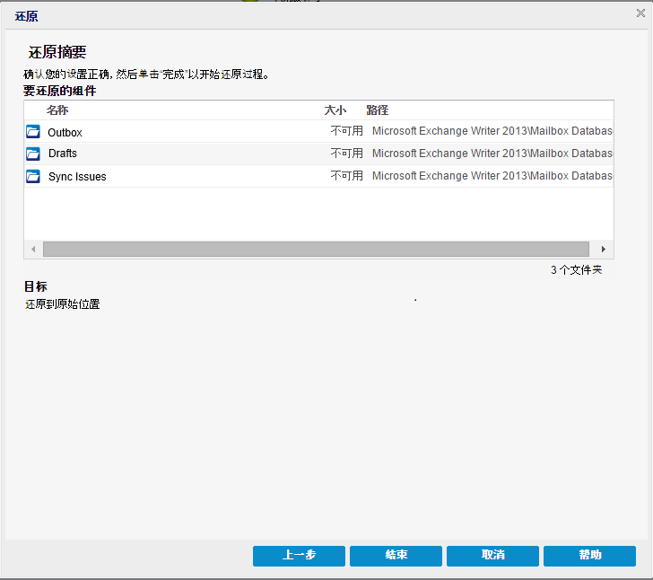Close the 还原 dialog window
Viewport: 653px width, 580px height.
(x=640, y=13)
